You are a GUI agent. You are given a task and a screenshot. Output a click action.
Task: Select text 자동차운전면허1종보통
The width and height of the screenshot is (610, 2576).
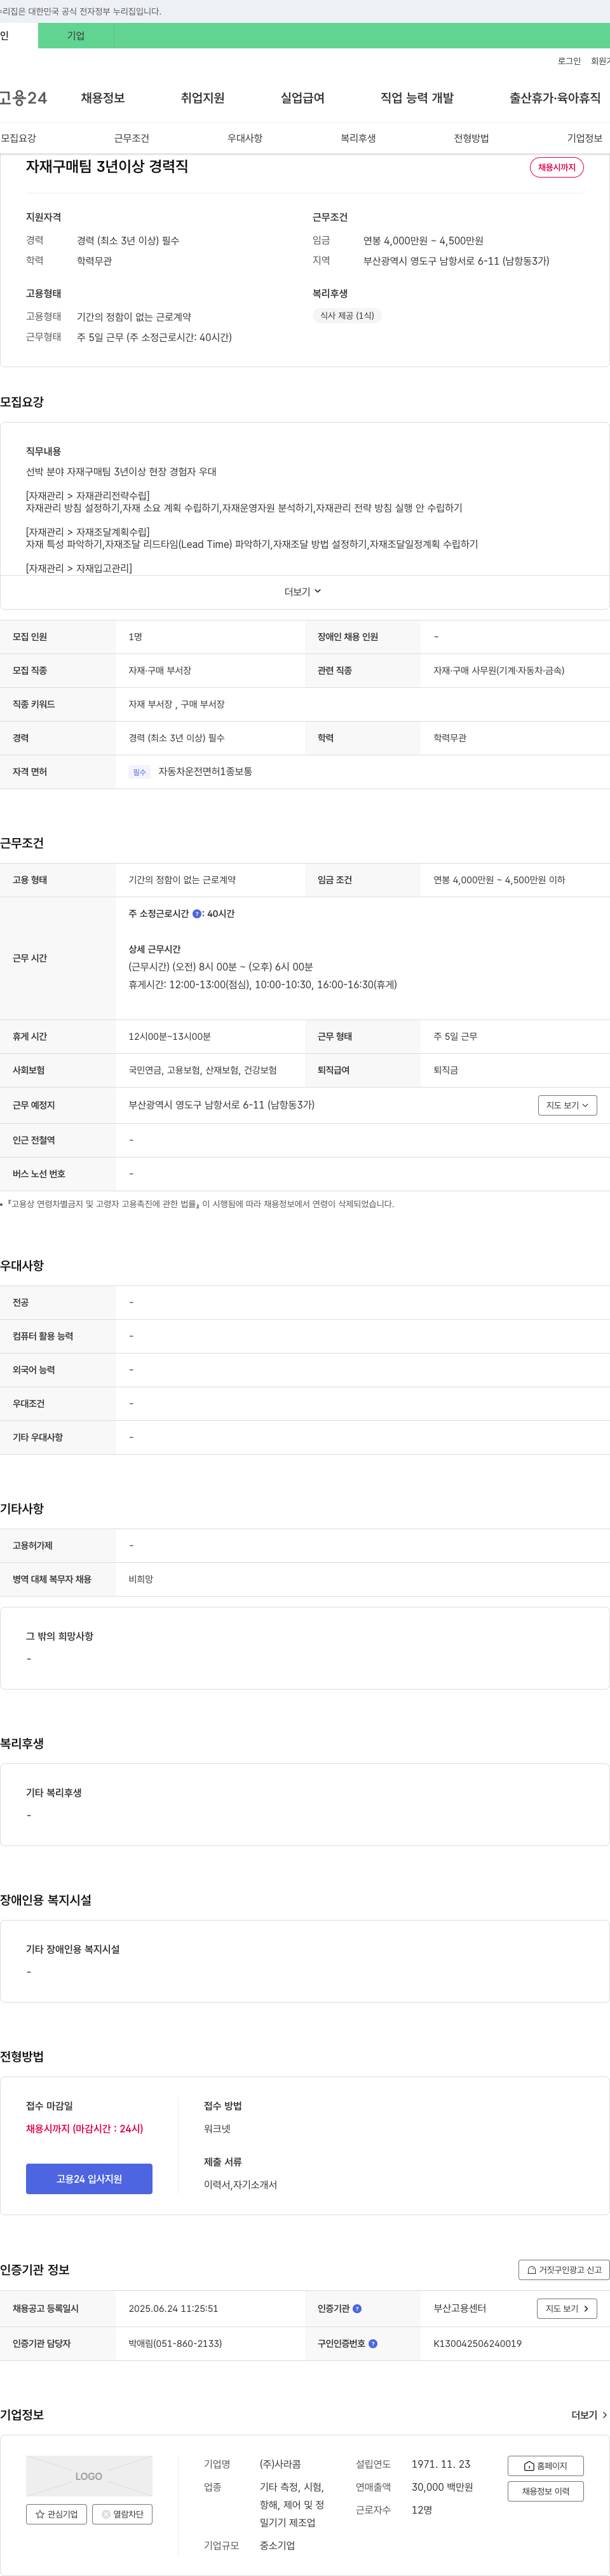click(206, 771)
